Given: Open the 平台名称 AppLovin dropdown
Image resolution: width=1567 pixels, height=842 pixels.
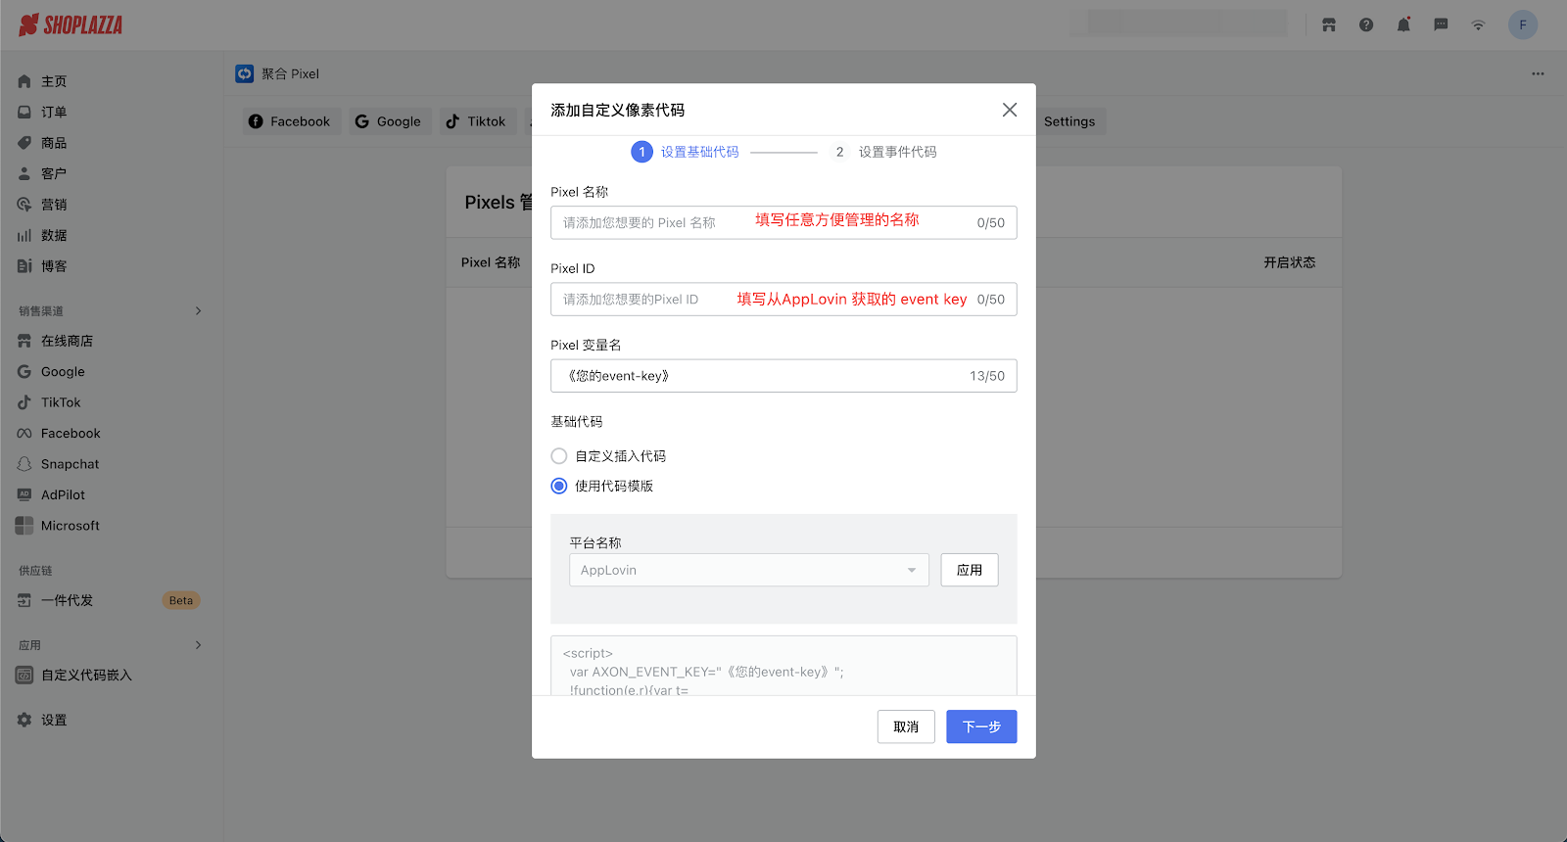Looking at the screenshot, I should click(x=749, y=570).
